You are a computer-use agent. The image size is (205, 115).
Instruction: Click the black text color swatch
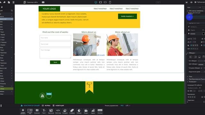[x=203, y=34]
